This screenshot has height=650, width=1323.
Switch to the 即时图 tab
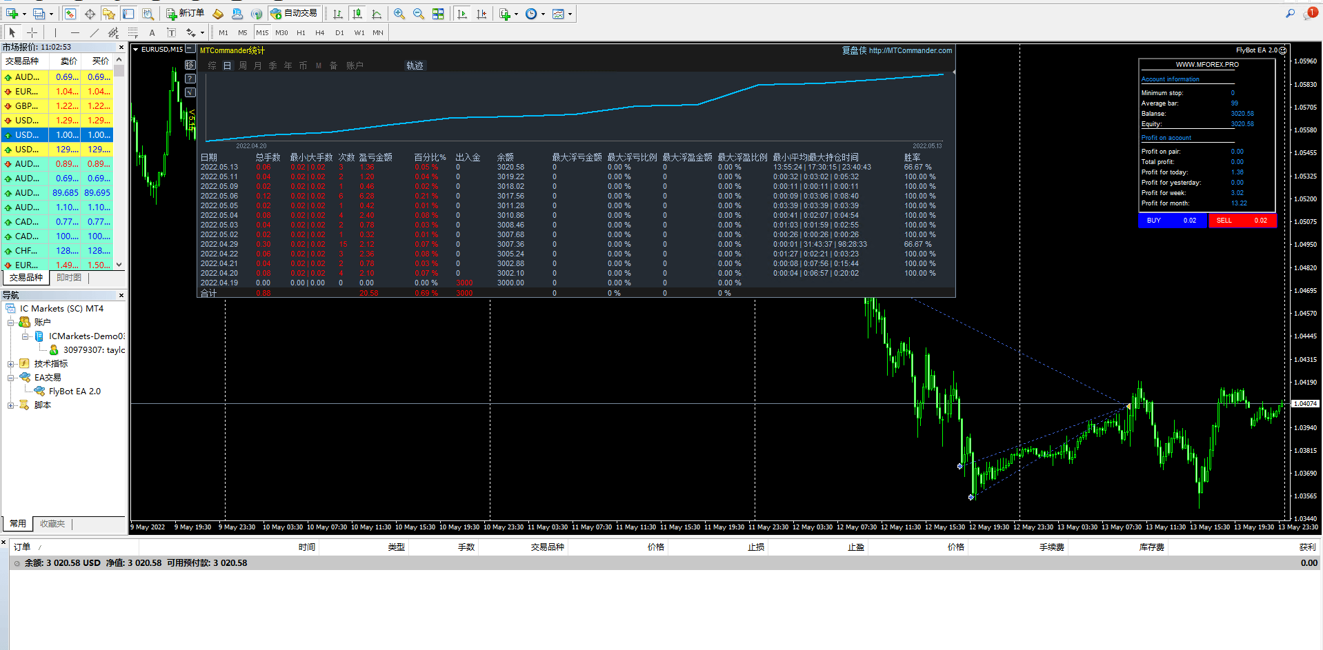69,278
